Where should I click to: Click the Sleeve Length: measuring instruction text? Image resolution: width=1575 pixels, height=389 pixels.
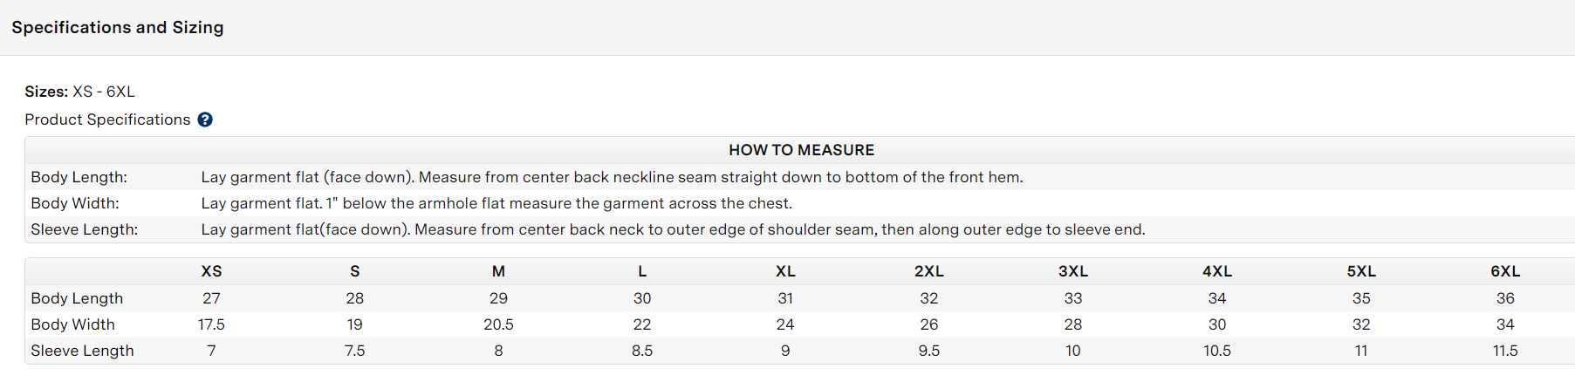(x=673, y=229)
